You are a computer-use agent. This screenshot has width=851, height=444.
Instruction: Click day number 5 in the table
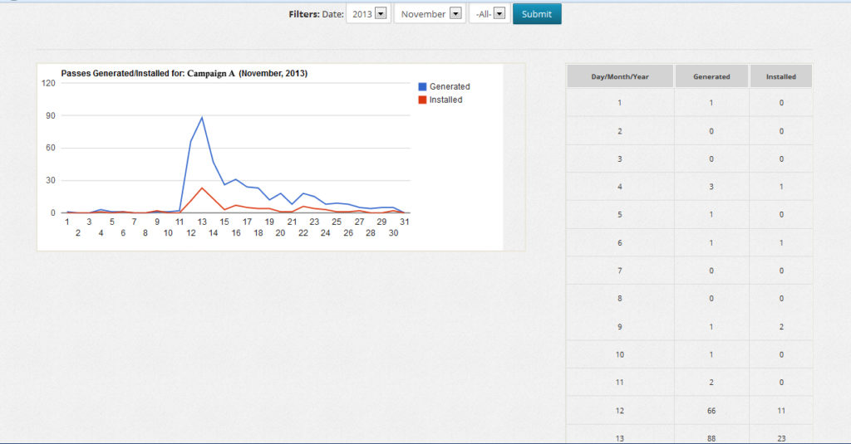pyautogui.click(x=620, y=215)
